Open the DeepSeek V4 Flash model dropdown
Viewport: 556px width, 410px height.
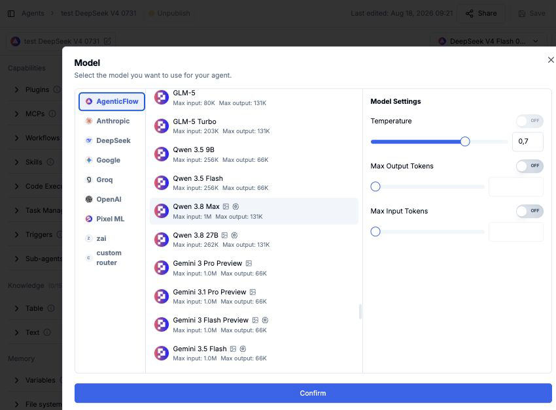pos(489,41)
